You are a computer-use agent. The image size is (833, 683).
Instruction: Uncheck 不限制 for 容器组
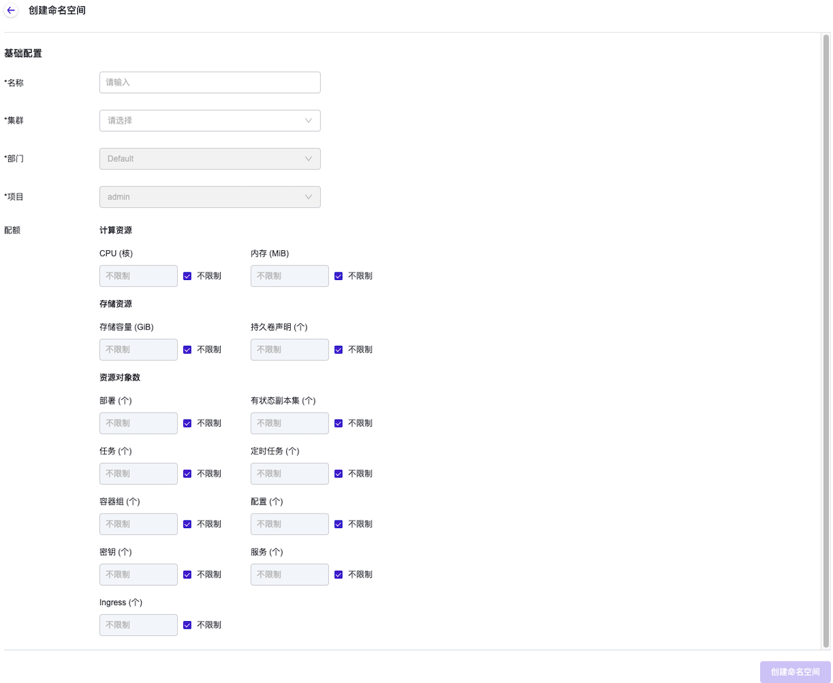187,524
